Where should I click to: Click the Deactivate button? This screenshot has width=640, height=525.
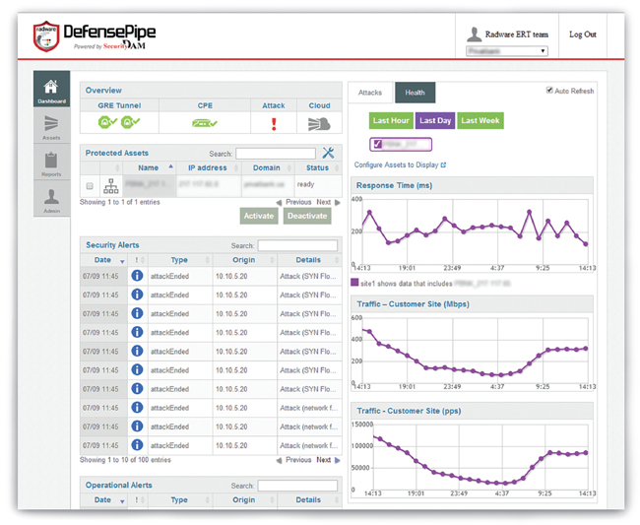tap(307, 216)
